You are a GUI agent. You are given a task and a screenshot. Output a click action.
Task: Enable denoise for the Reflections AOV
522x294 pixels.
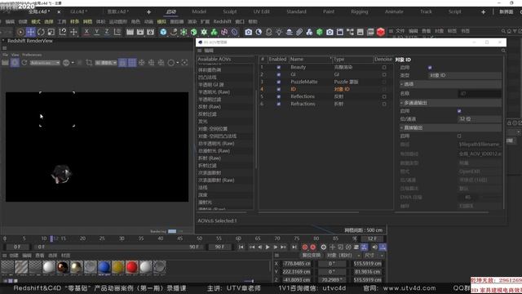(384, 96)
